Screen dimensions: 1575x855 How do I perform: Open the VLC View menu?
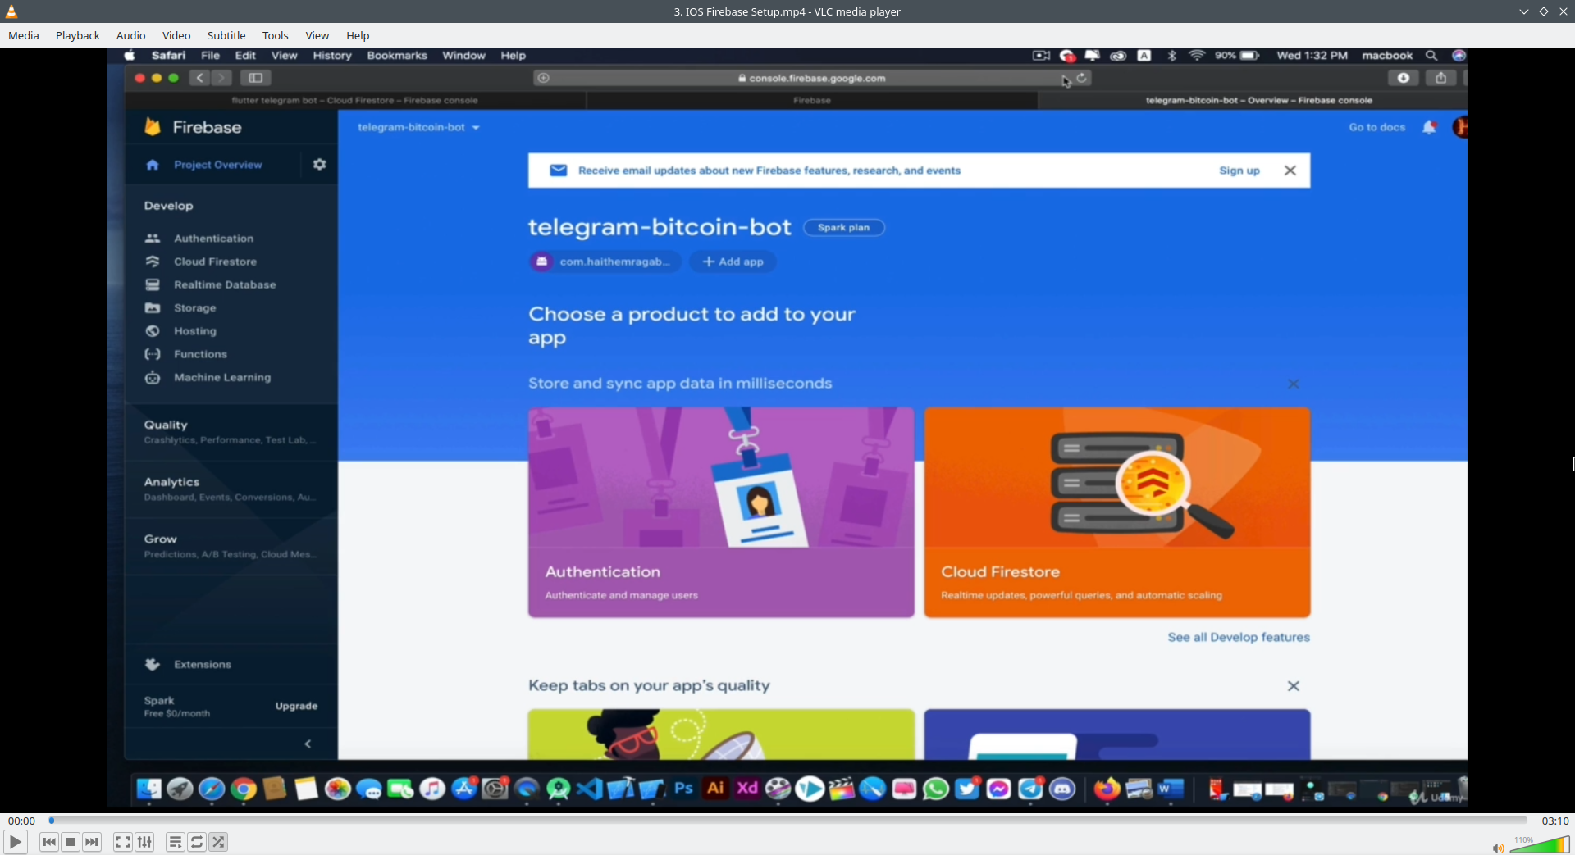pyautogui.click(x=317, y=35)
